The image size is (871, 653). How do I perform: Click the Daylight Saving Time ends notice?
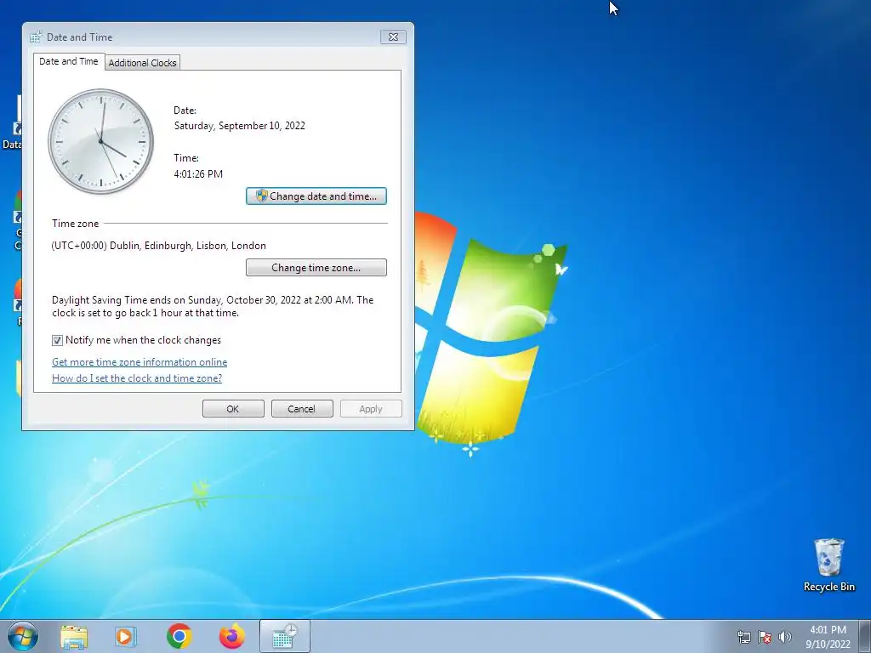(x=213, y=306)
